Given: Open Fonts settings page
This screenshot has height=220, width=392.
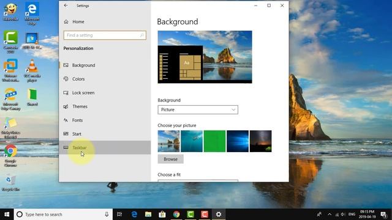Looking at the screenshot, I should (x=105, y=120).
